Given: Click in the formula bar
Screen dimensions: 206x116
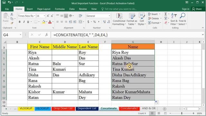Looking at the screenshot, I should click(126, 35).
